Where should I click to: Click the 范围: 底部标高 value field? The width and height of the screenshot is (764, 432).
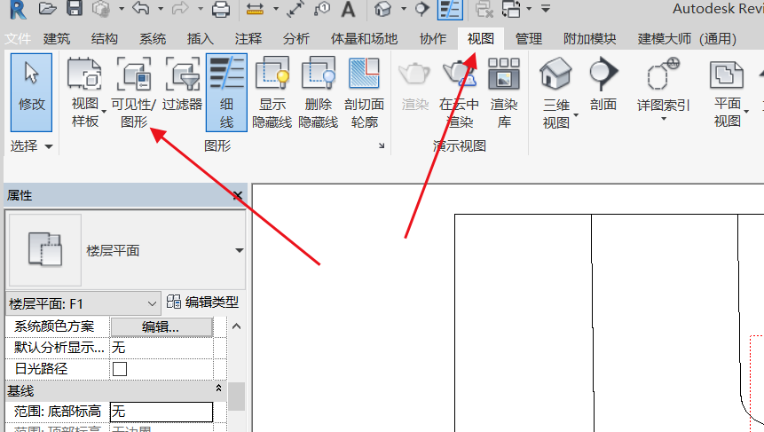coord(161,412)
